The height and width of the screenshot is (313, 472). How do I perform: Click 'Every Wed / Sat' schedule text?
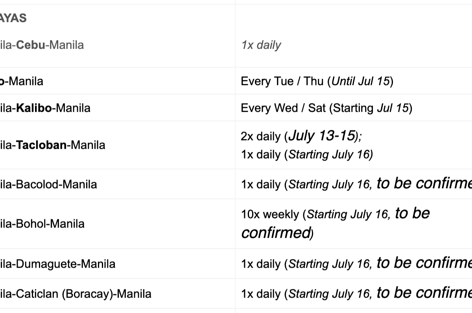pos(283,108)
